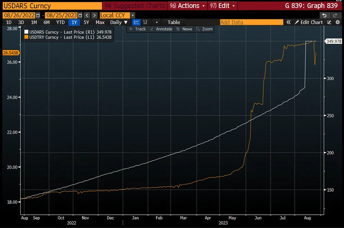Click Edit Chart button
The height and width of the screenshot is (228, 344).
[x=309, y=22]
